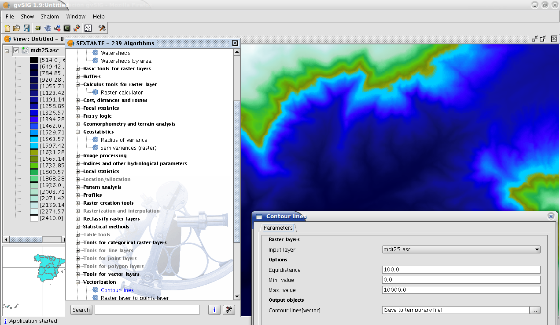Switch to the Parameters tab

tap(278, 228)
